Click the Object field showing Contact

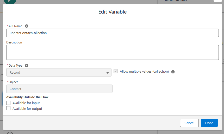pyautogui.click(x=59, y=89)
